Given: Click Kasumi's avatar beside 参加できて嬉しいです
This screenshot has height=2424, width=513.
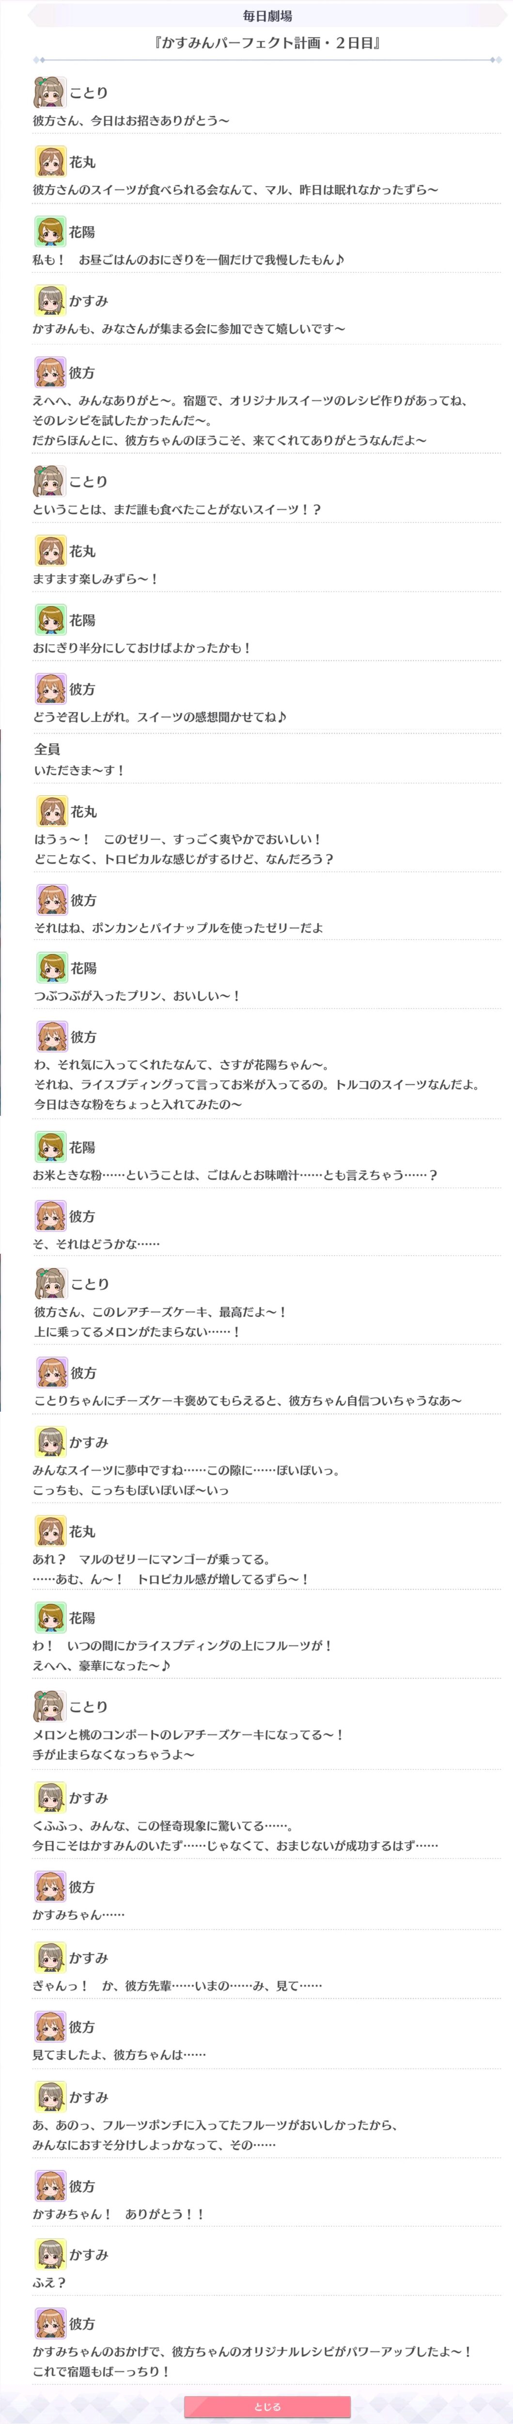Looking at the screenshot, I should (50, 301).
